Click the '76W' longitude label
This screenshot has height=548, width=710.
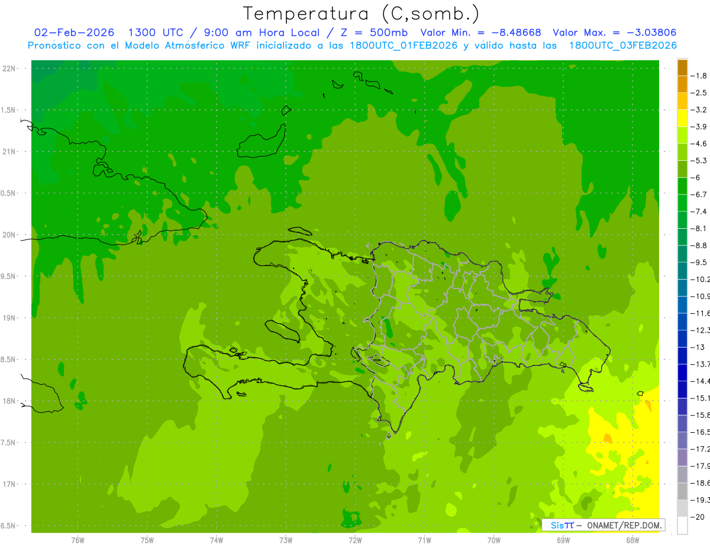[x=78, y=540]
